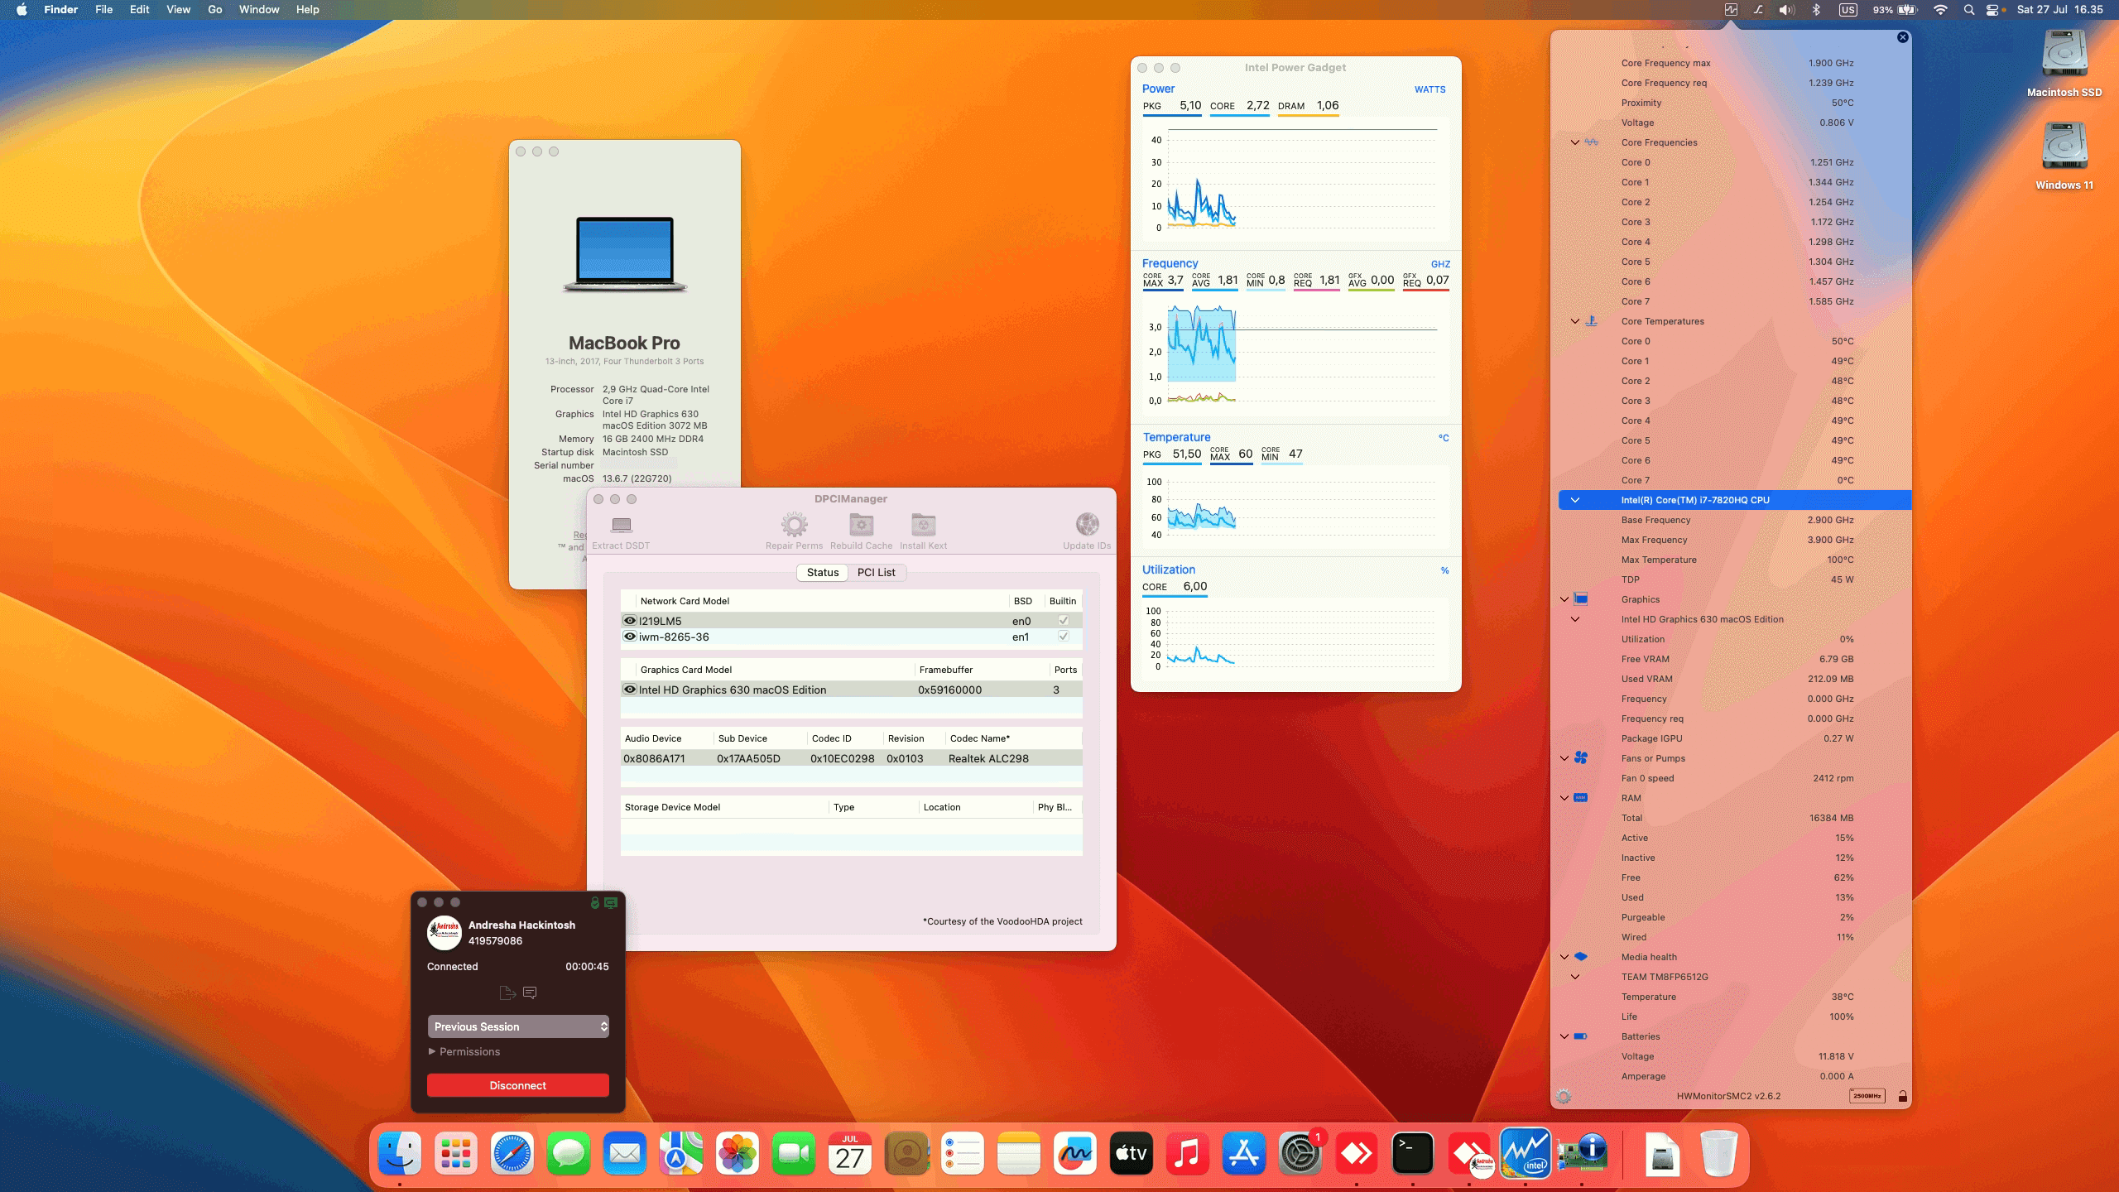Click the green screen-sharing monitor icon
Screen dimensions: 2119x1192
[x=611, y=903]
